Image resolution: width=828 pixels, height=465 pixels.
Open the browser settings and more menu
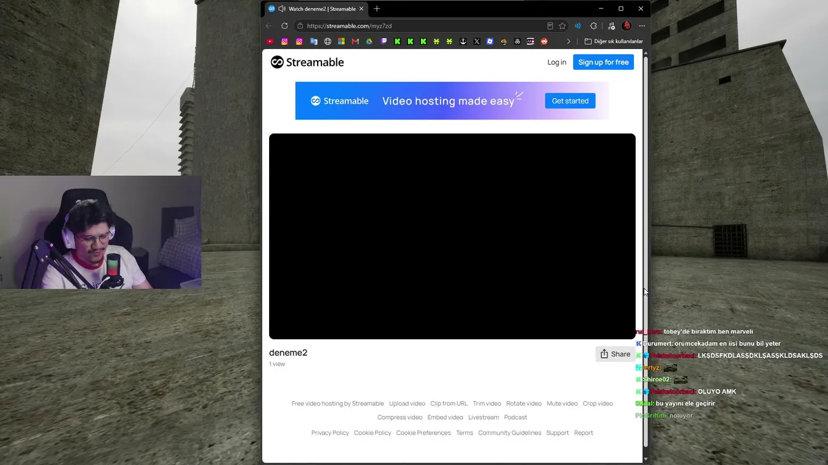click(642, 26)
